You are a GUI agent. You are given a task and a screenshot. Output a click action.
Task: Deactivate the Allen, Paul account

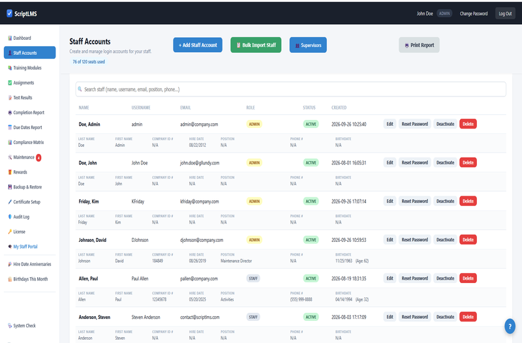click(446, 278)
